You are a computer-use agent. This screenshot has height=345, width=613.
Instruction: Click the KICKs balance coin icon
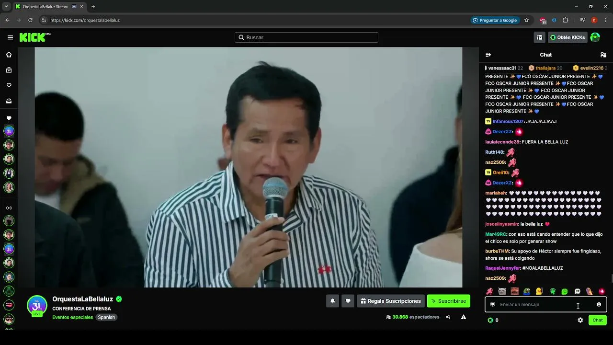point(490,320)
